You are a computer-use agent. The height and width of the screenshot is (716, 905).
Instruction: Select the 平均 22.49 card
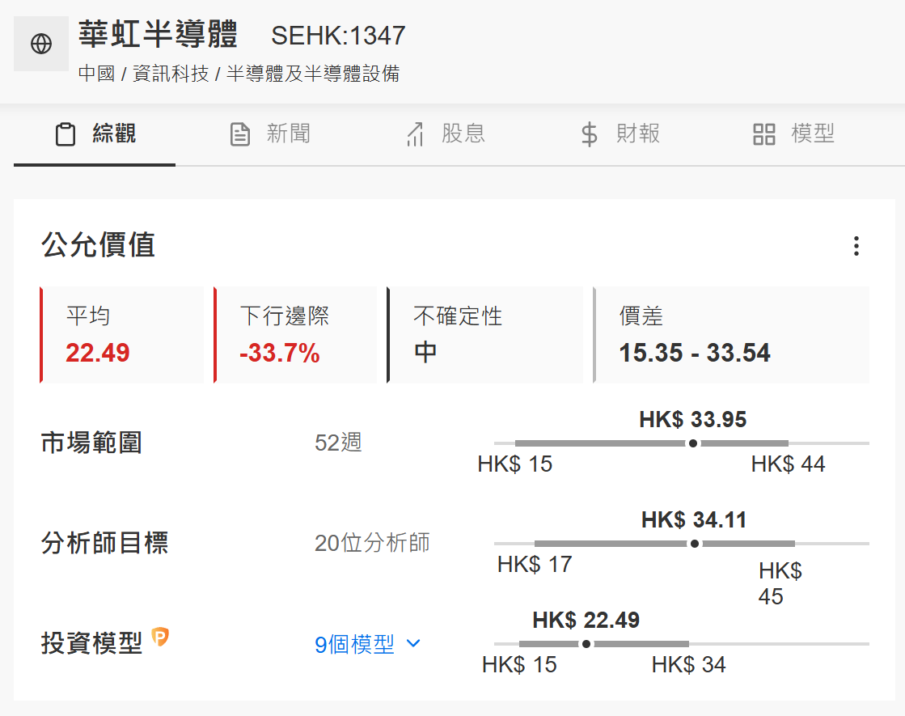[x=122, y=335]
